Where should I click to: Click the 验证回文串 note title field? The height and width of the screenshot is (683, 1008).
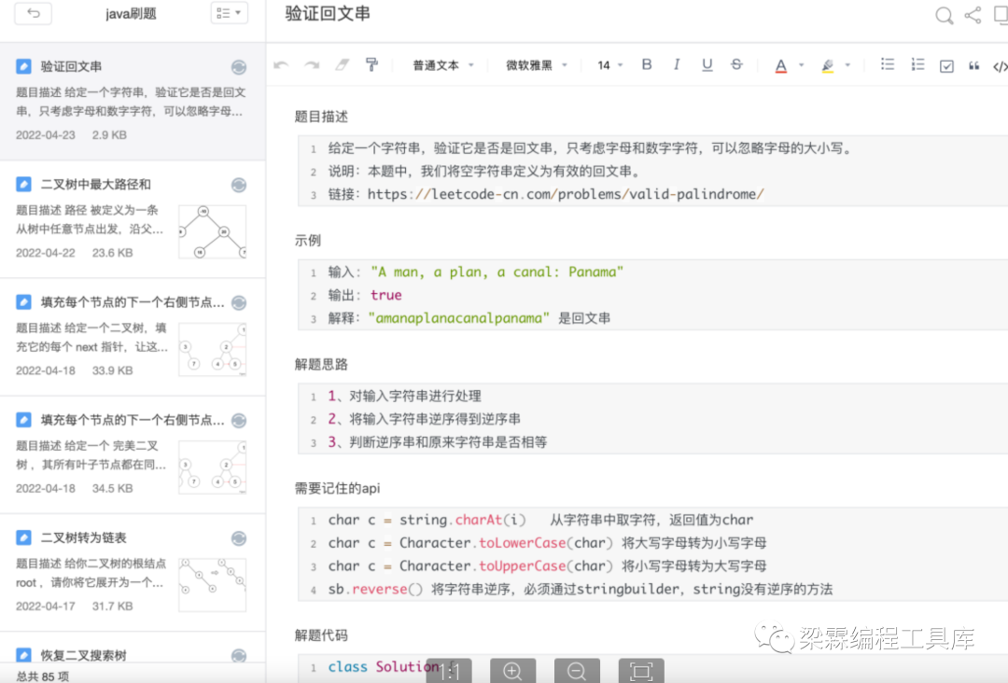(x=328, y=13)
